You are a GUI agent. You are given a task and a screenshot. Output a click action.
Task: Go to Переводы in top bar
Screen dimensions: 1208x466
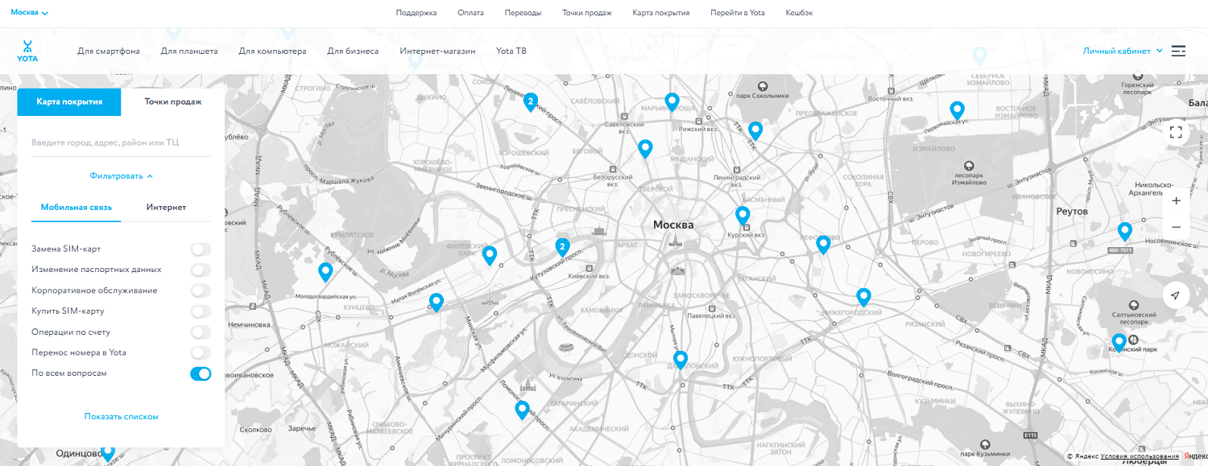[523, 13]
